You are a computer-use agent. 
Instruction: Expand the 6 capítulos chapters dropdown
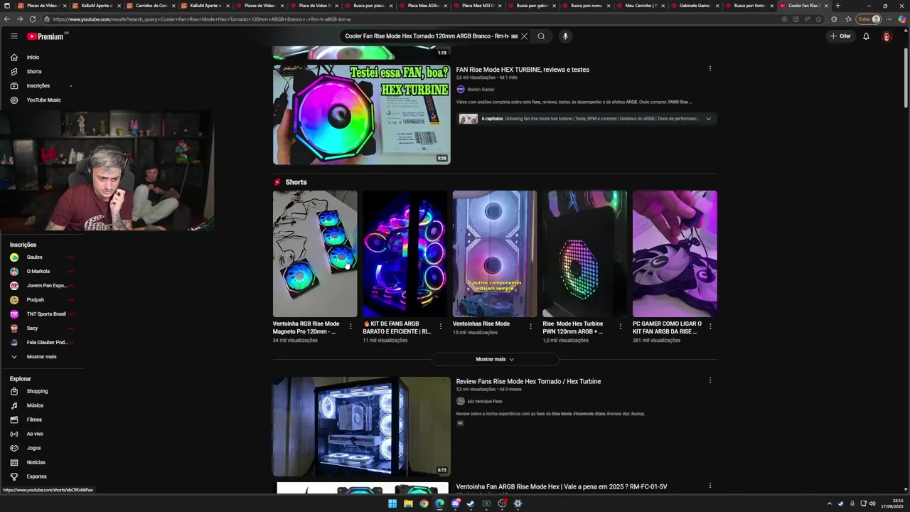click(x=708, y=119)
